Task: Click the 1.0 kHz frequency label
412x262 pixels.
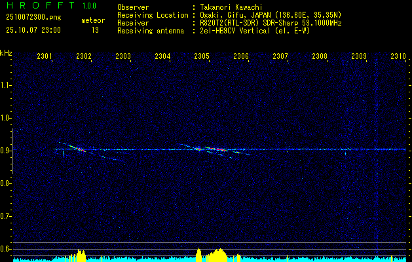Action: coord(5,118)
